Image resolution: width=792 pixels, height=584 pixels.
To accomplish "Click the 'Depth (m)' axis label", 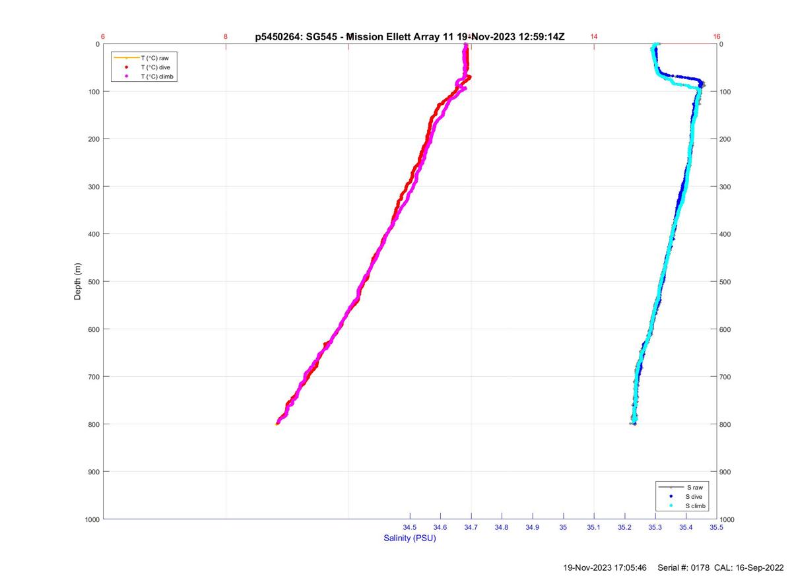I will 78,281.
